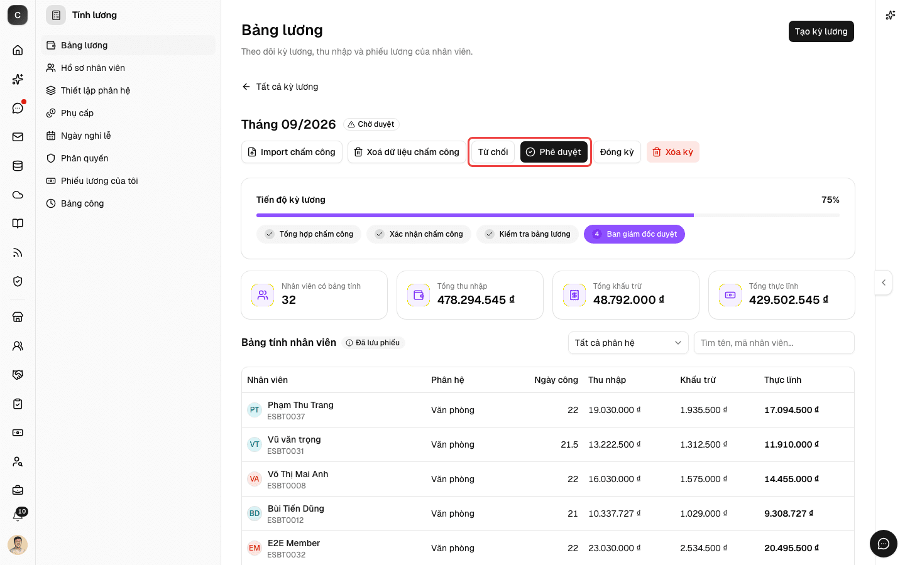
Task: Click the red "Xóa kỳ" button
Action: 672,152
